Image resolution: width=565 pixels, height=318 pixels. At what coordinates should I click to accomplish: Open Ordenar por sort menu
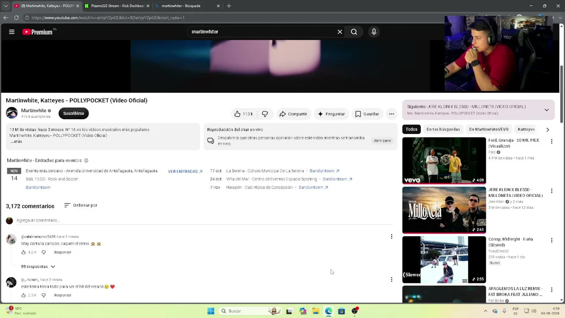tap(80, 205)
